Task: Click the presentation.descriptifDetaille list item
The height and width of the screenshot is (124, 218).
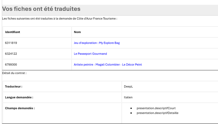Action: click(158, 113)
